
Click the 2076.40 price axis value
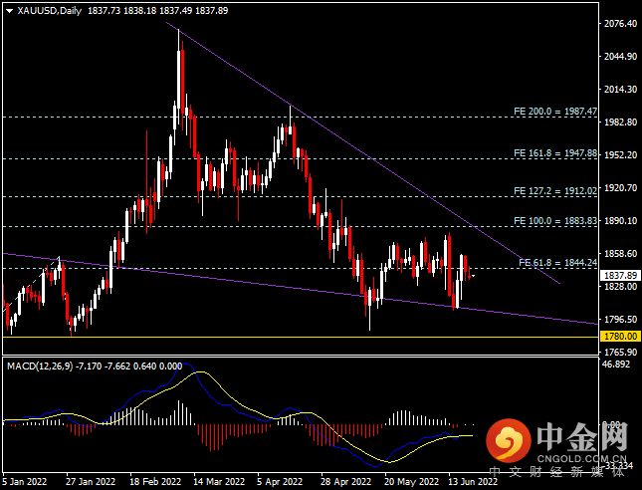tap(621, 23)
